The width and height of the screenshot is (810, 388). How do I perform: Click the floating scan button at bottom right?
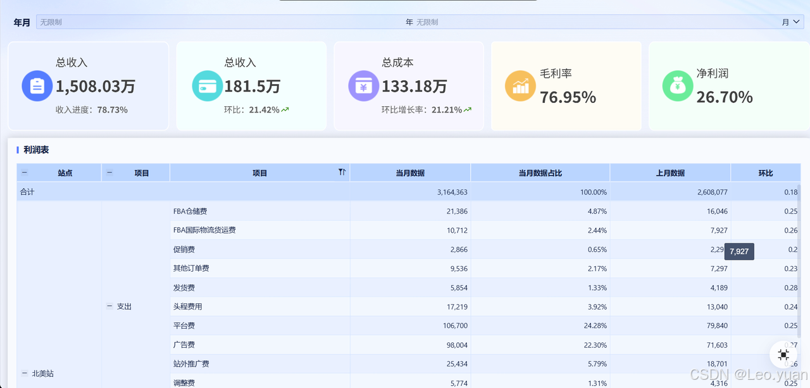point(783,355)
